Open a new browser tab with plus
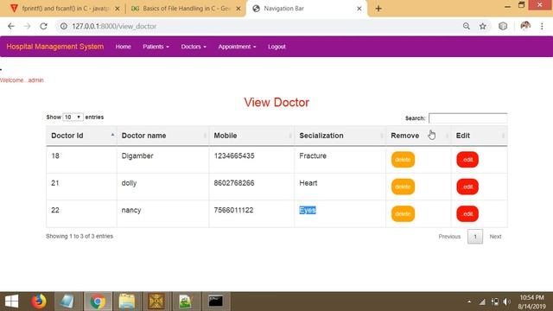Image resolution: width=553 pixels, height=311 pixels. [378, 9]
